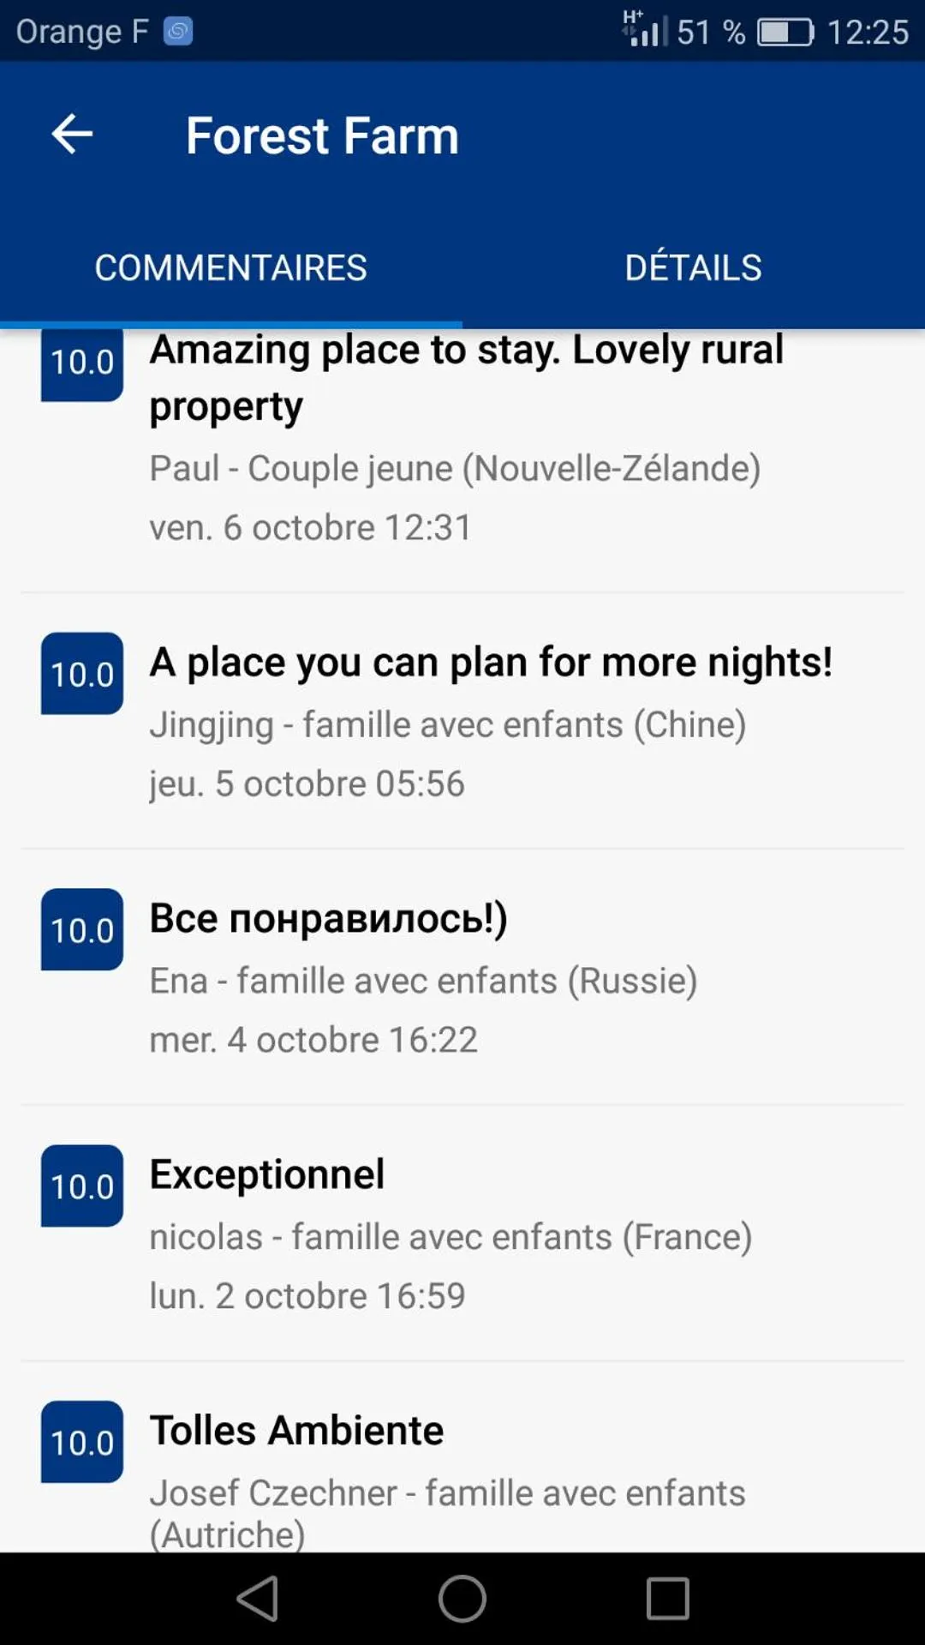925x1645 pixels.
Task: Open the "Tolles Ambiente" review title
Action: pyautogui.click(x=296, y=1430)
